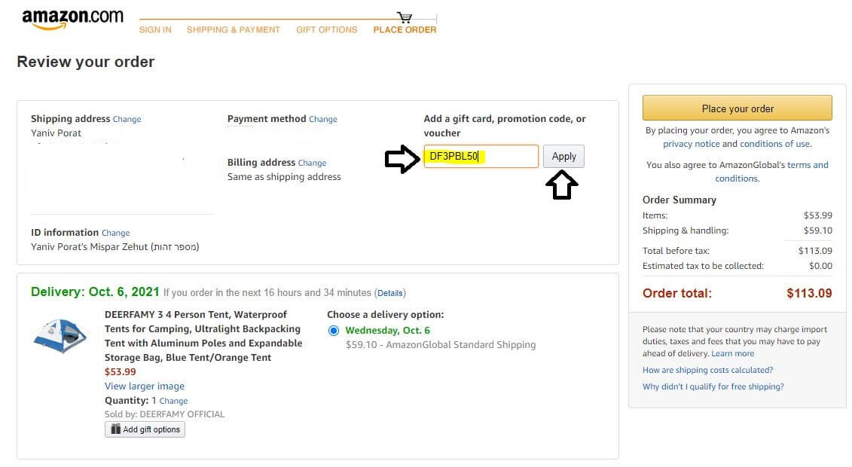The image size is (852, 467).
Task: Change the payment method
Action: [323, 119]
